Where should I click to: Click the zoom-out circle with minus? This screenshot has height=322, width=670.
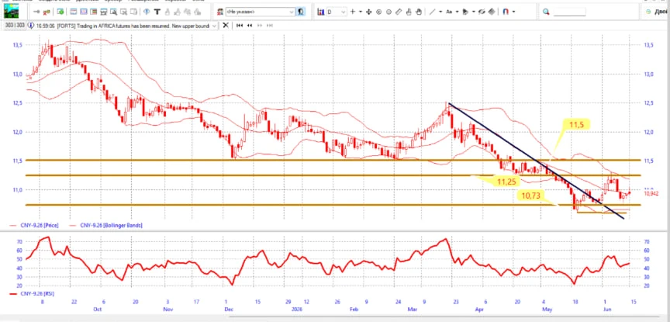389,12
